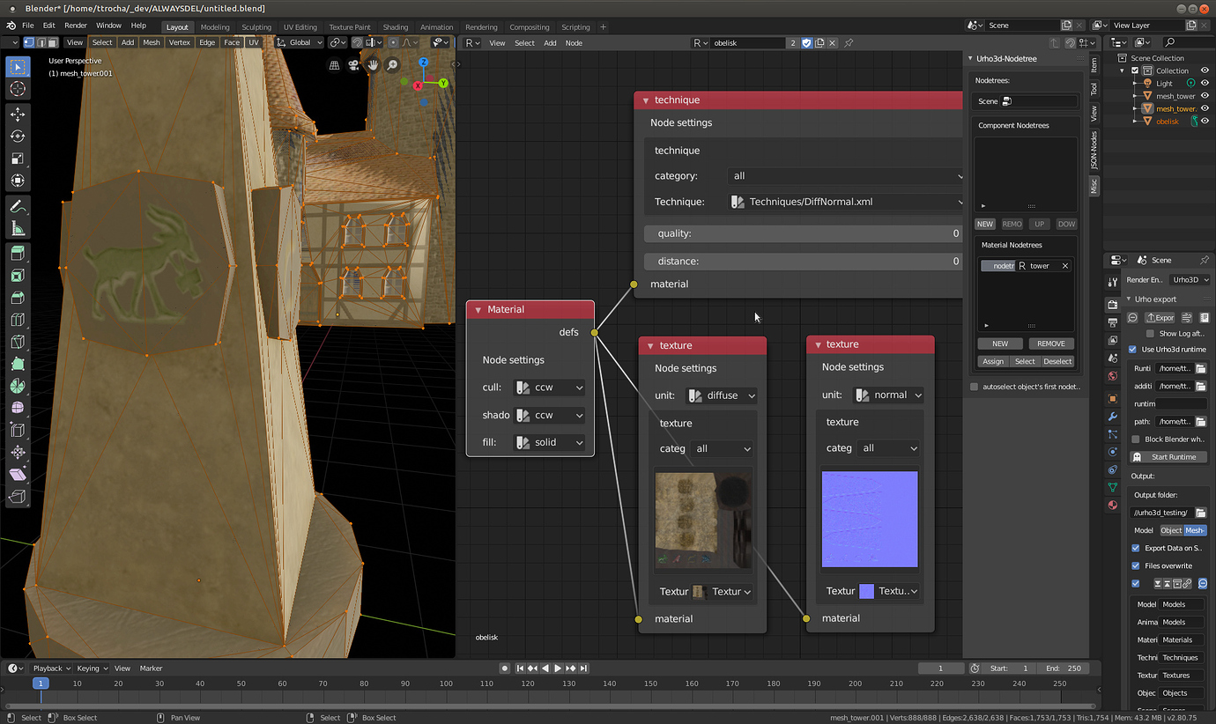This screenshot has height=724, width=1216.
Task: Select the Annotate pencil tool
Action: [18, 206]
